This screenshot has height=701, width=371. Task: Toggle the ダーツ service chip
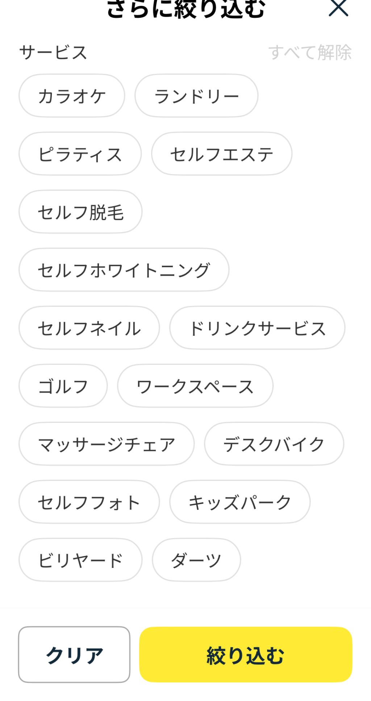tap(196, 560)
